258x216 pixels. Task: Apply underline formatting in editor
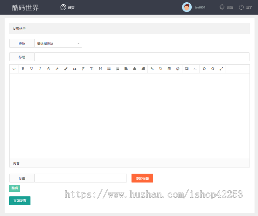(31, 69)
